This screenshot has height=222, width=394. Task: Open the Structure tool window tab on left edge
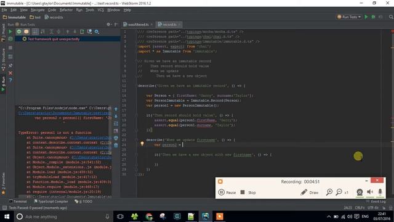(3, 60)
